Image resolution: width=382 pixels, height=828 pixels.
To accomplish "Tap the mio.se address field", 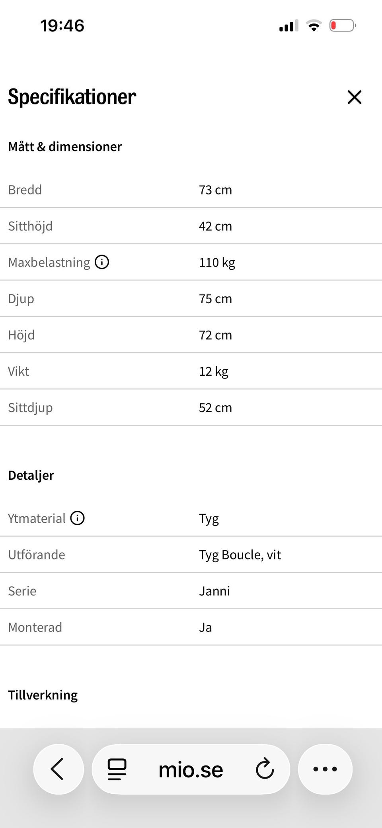I will tap(191, 769).
